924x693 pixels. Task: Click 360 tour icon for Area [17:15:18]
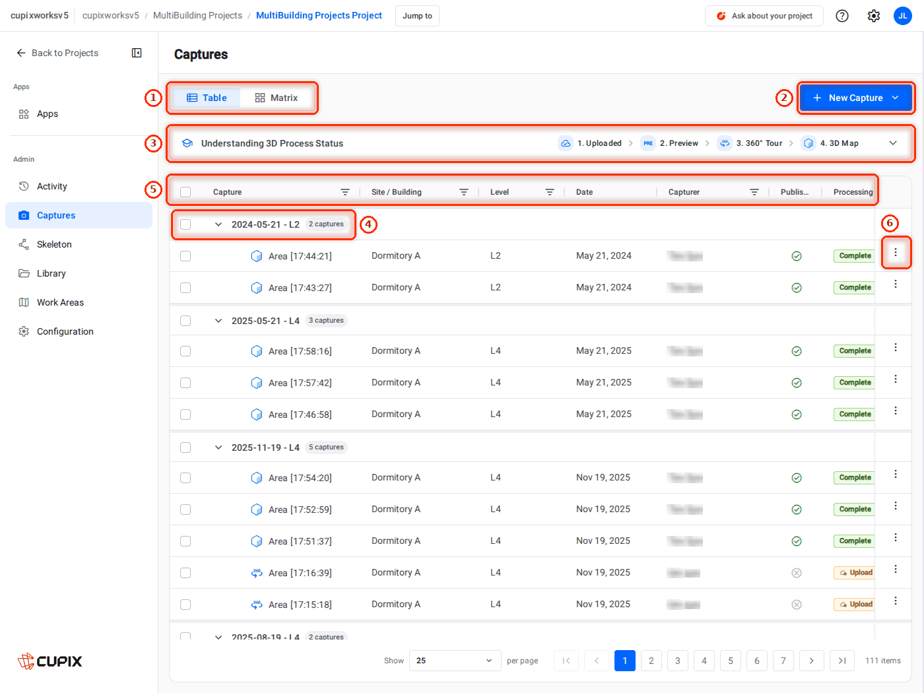257,605
